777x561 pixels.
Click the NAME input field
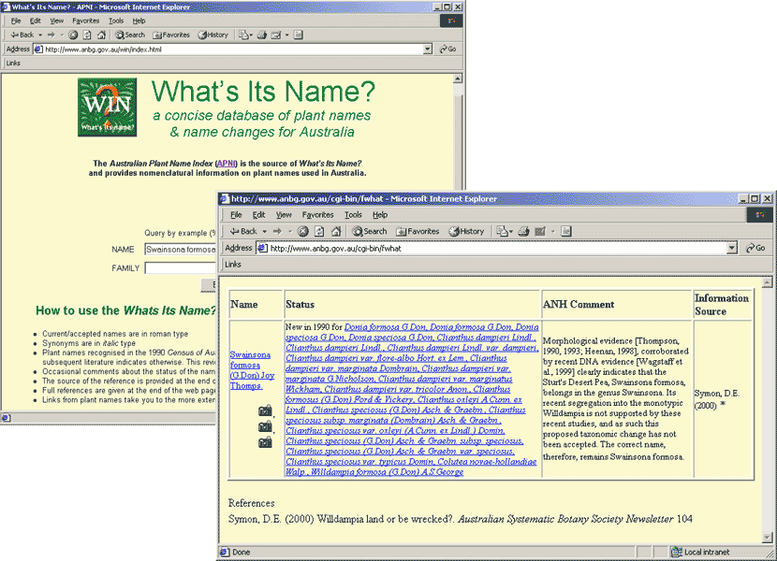(x=180, y=250)
